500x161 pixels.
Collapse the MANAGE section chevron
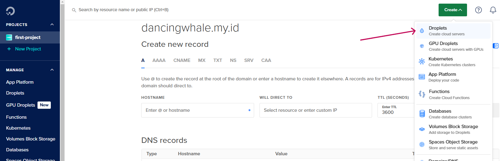pyautogui.click(x=52, y=70)
